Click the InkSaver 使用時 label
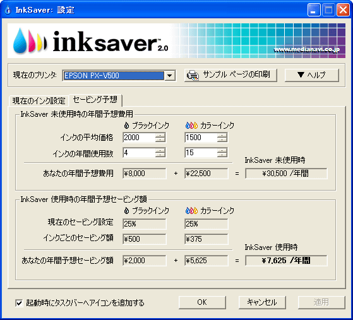The width and height of the screenshot is (353, 320). click(x=271, y=247)
